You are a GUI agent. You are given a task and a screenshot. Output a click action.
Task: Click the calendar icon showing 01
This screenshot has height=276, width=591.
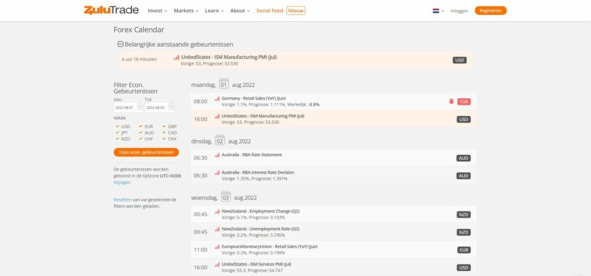tap(224, 84)
